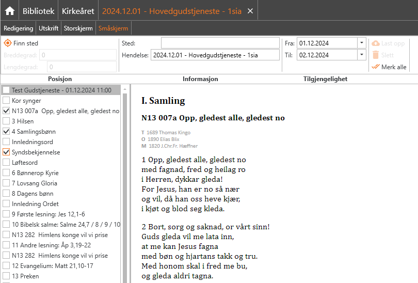
Task: Select the Kor synger list row text
Action: tap(26, 101)
